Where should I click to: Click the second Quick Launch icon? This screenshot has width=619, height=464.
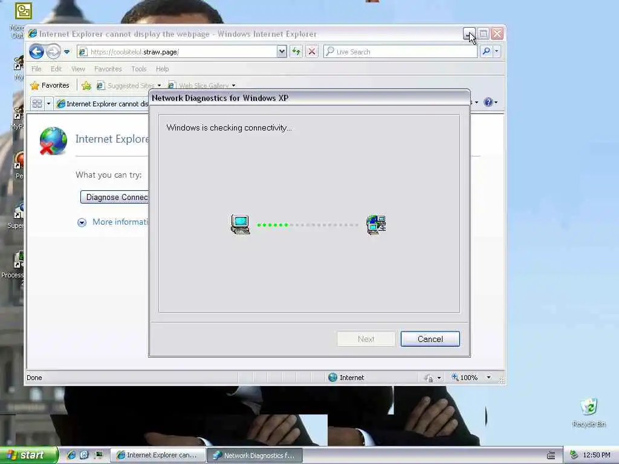(84, 455)
